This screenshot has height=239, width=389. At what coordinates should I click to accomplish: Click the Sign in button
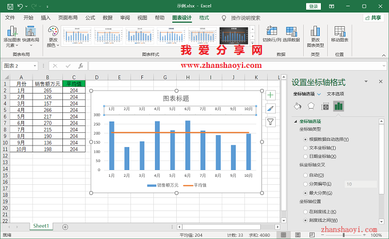coord(313,6)
